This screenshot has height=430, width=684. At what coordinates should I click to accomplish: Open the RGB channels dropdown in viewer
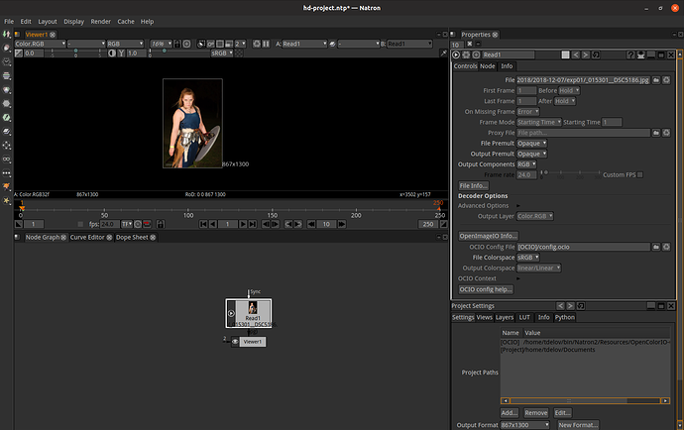point(125,44)
